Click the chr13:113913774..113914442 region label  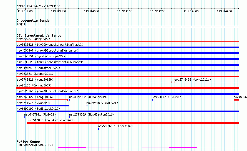[38, 6]
